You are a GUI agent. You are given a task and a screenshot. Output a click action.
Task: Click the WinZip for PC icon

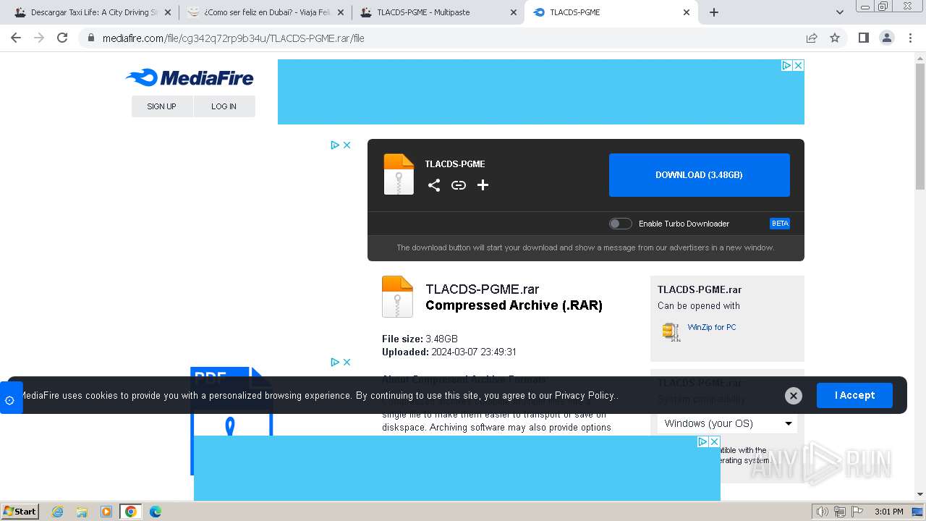point(671,331)
